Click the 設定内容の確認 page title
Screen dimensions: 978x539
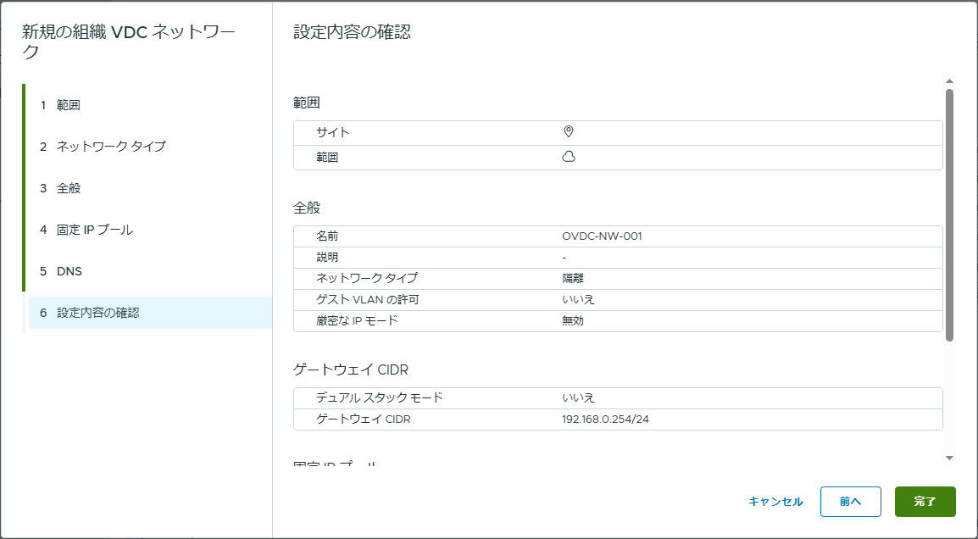352,32
